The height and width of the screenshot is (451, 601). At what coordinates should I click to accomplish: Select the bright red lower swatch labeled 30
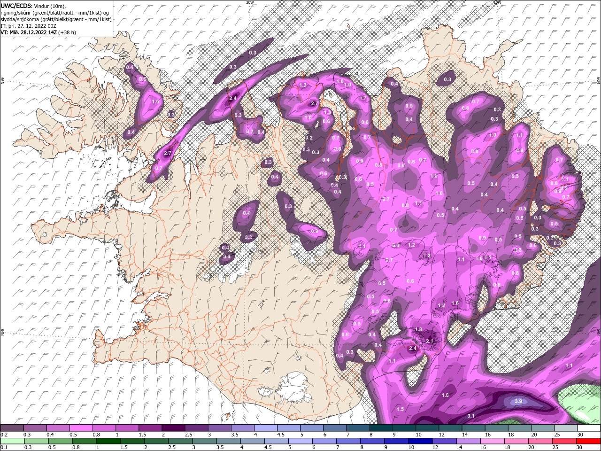coord(589,441)
